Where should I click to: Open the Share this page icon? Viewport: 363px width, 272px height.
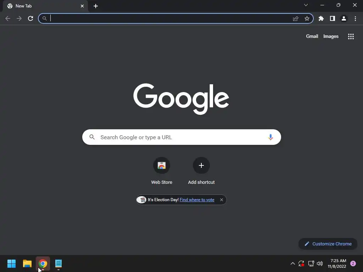point(296,18)
